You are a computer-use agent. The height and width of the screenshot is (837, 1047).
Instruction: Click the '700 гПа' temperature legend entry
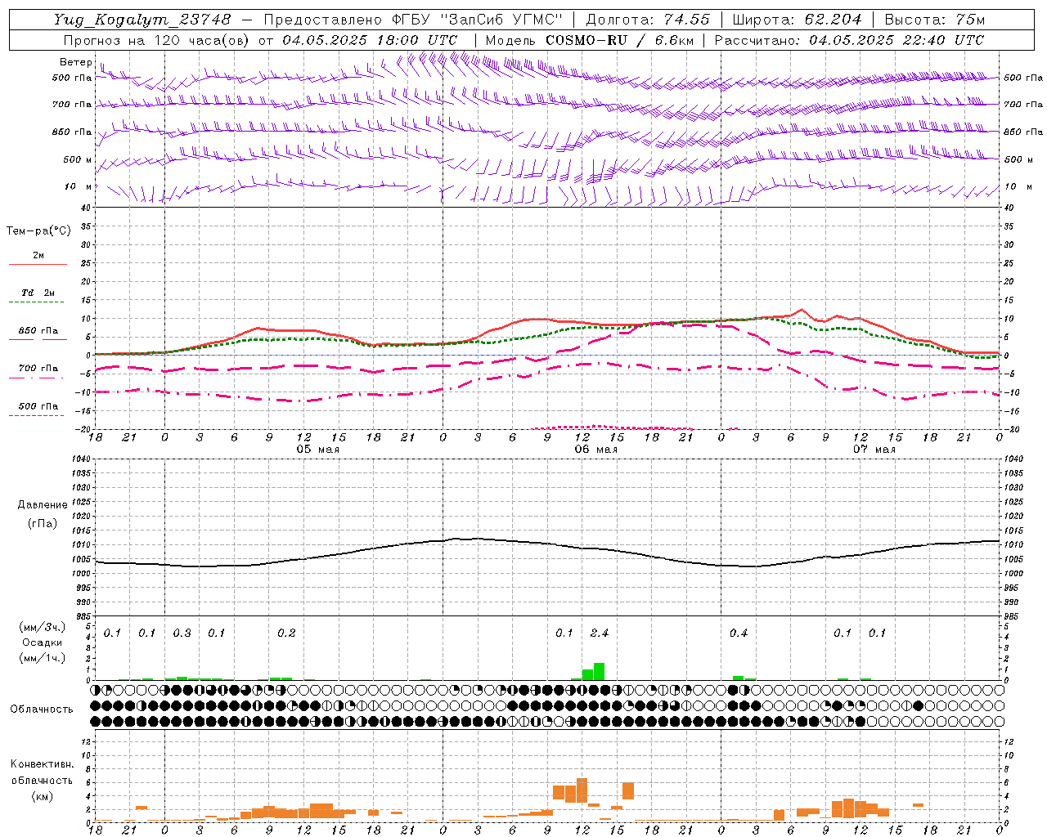38,369
